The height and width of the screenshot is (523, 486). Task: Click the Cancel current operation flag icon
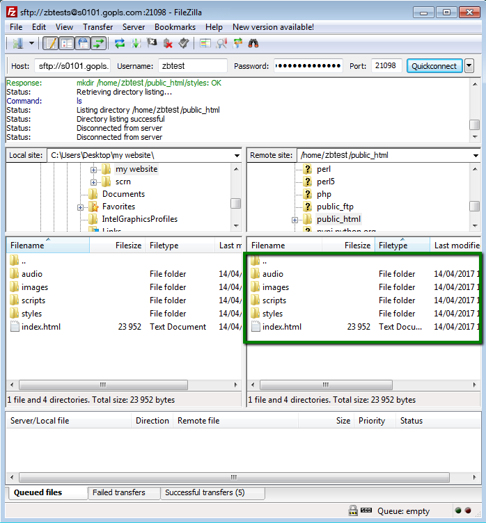click(x=152, y=43)
